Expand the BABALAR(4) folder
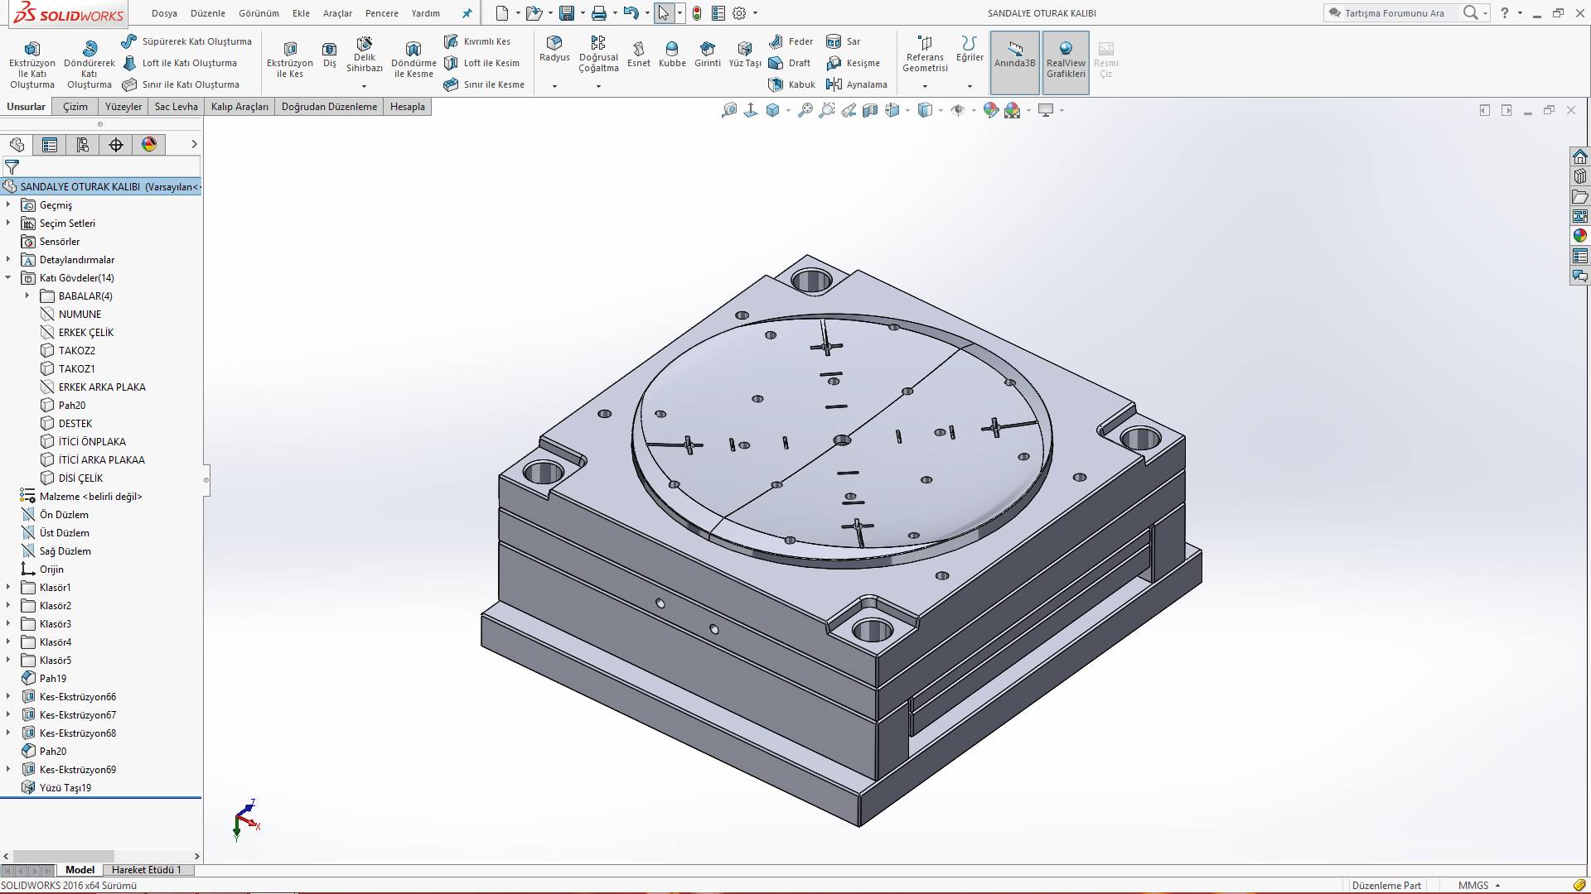Screen dimensions: 1591x894 pyautogui.click(x=27, y=296)
